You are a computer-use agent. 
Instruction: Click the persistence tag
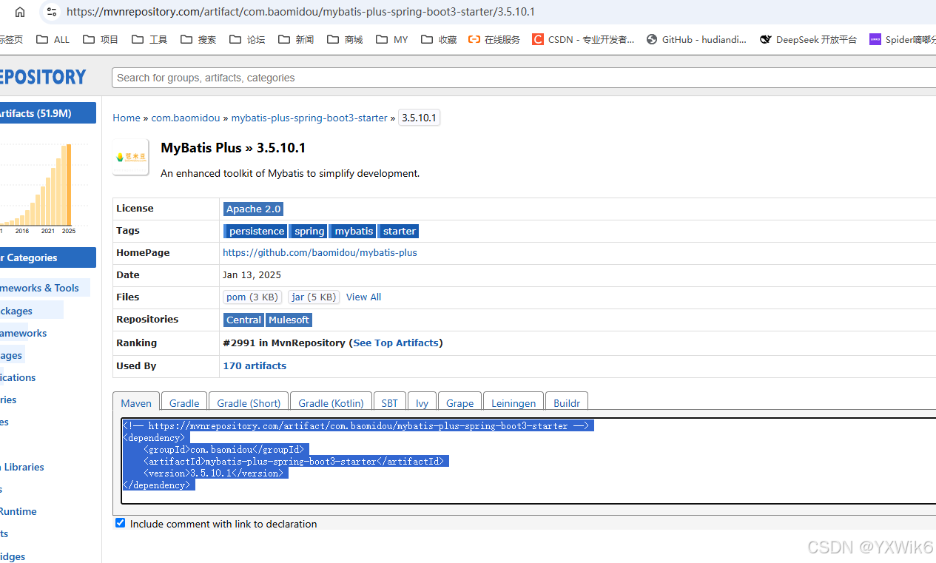pyautogui.click(x=255, y=232)
